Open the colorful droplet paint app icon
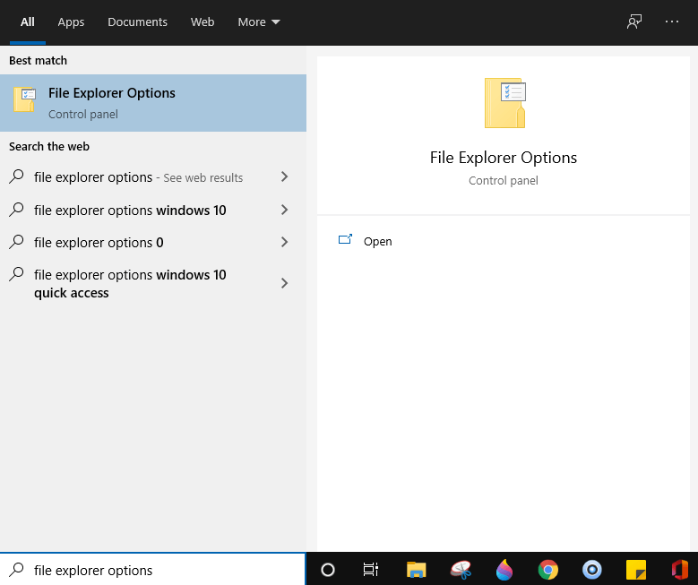The image size is (698, 585). click(x=504, y=570)
